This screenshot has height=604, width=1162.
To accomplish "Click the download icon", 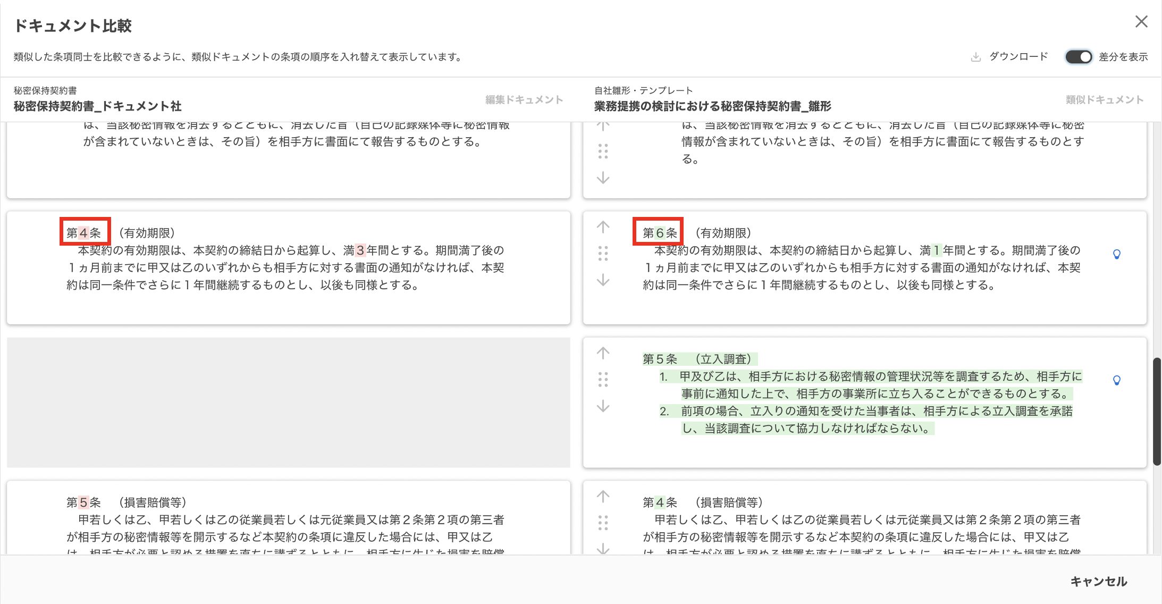I will pyautogui.click(x=976, y=57).
